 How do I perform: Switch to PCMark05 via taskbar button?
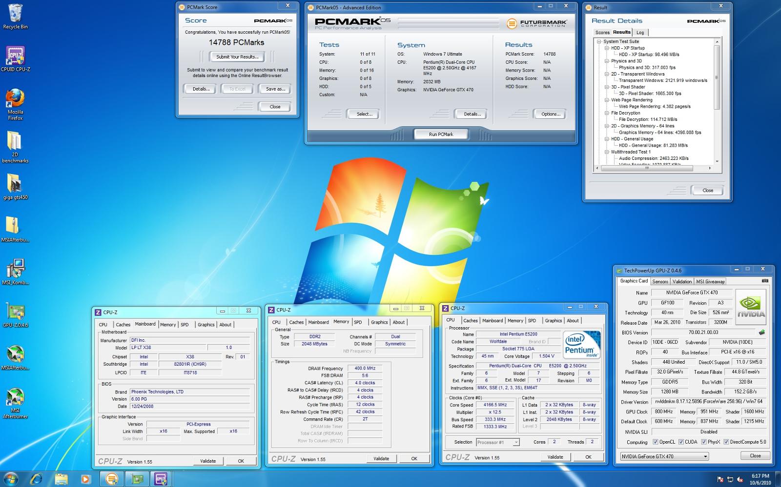point(111,479)
